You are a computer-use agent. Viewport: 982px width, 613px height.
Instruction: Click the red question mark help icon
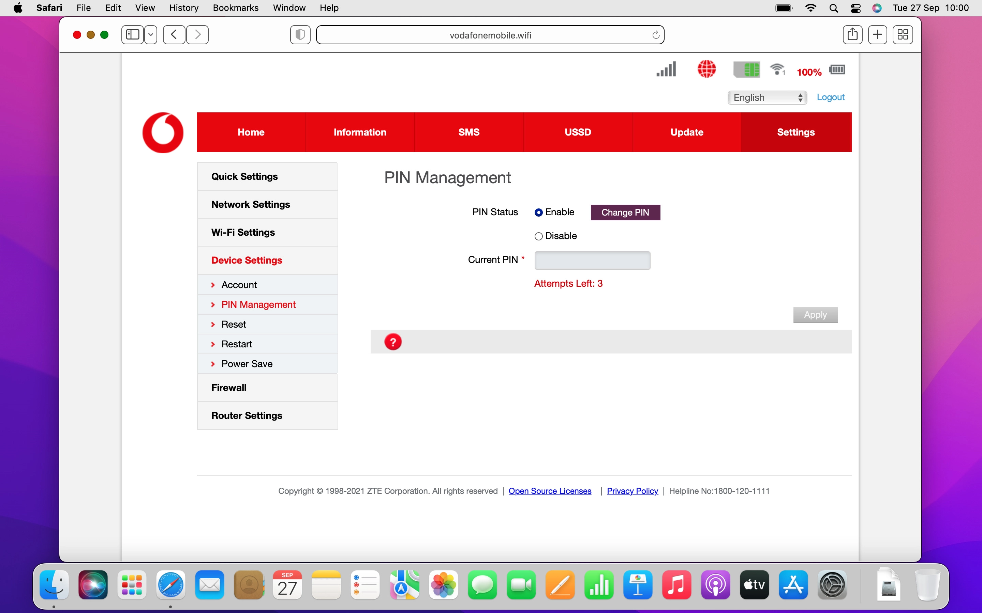(393, 342)
